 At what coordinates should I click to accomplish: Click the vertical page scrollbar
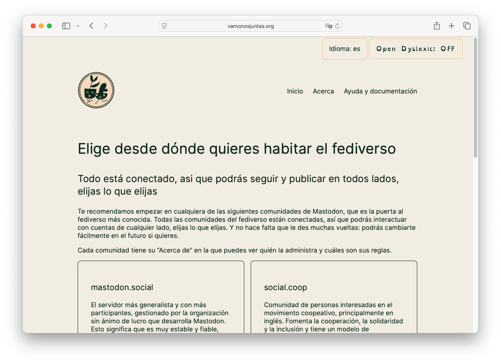coord(476,97)
